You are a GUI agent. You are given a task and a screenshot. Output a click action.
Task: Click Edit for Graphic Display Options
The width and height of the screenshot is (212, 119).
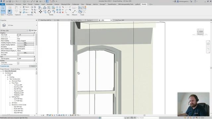[26, 45]
